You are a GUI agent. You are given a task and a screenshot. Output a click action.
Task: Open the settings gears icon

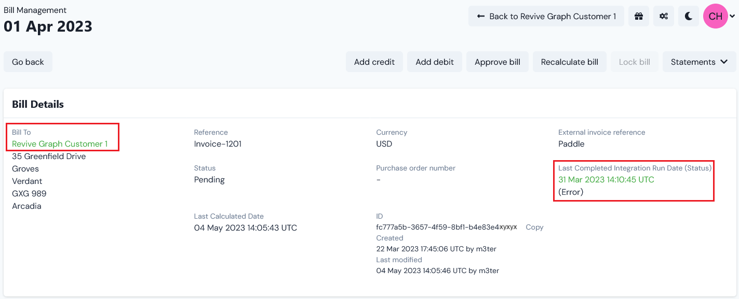[664, 16]
